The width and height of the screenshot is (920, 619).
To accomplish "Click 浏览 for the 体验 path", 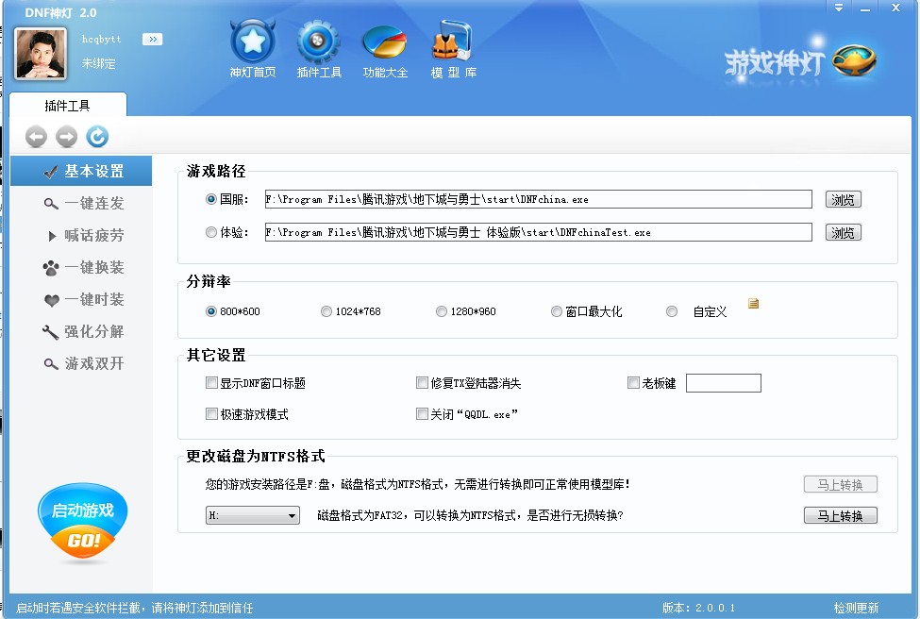I will point(844,232).
